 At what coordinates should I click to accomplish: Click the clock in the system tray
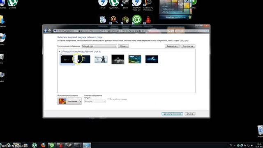point(259,145)
